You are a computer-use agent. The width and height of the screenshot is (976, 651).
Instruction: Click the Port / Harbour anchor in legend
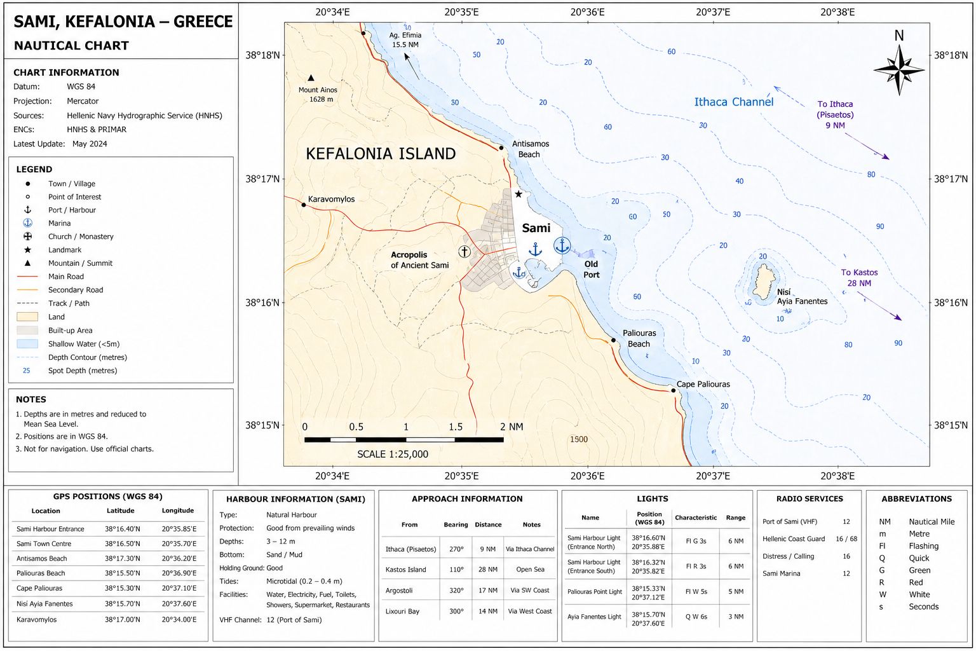pyautogui.click(x=27, y=210)
